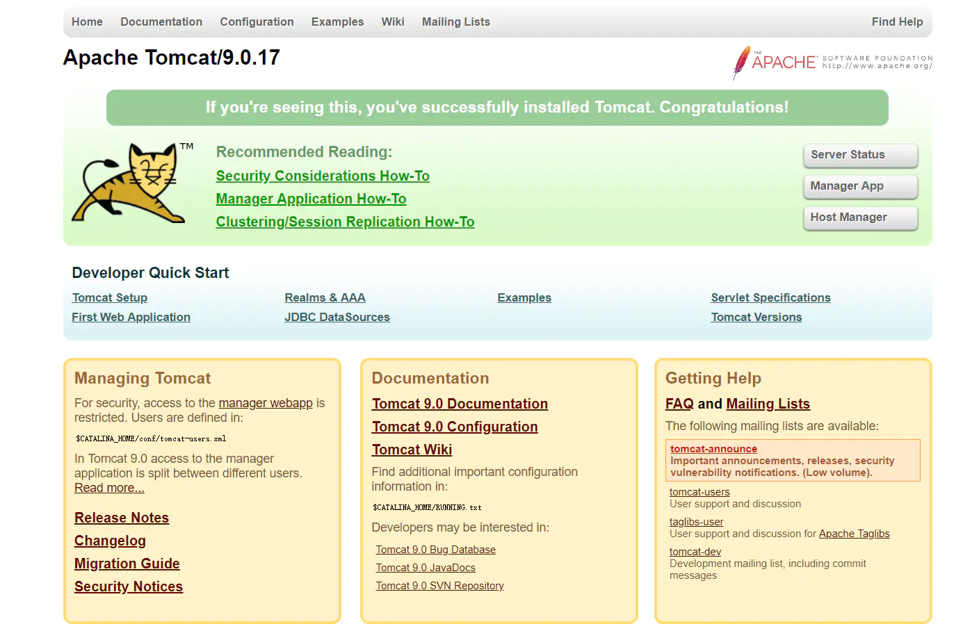Open the Apache Software Foundation logo
Viewport: 979px width, 624px height.
tap(832, 63)
